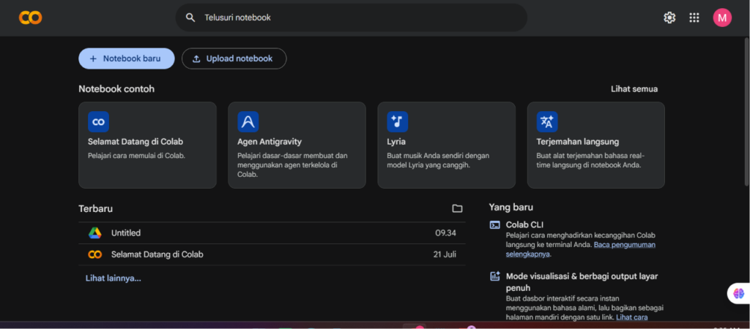Click the Agen Antigravity card icon
Image resolution: width=750 pixels, height=329 pixels.
click(248, 122)
